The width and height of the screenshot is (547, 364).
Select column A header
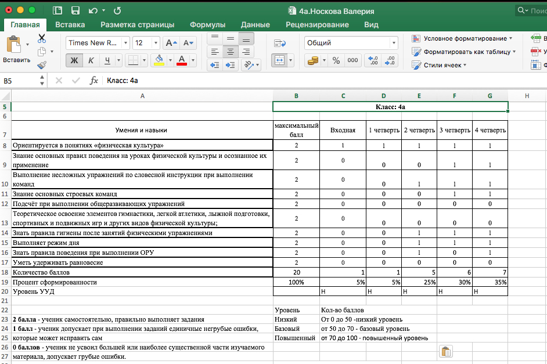[142, 96]
